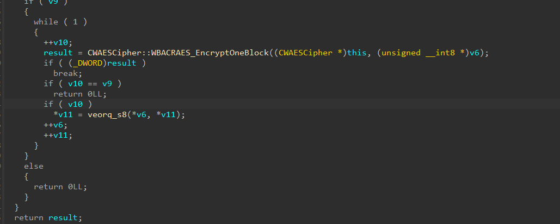Click the '++v6;' statement
The height and width of the screenshot is (224, 560).
[56, 125]
